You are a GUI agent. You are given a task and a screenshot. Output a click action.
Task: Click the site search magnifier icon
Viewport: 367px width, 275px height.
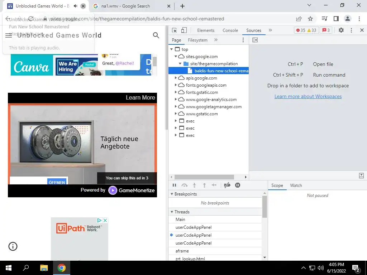point(156,35)
